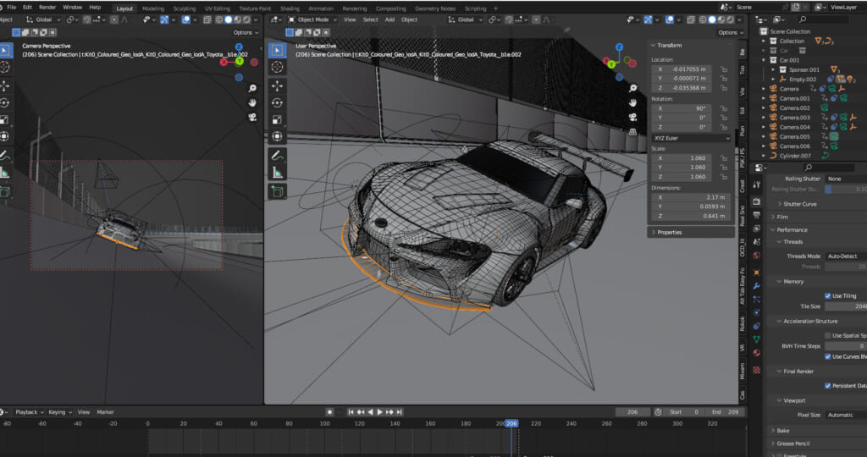
Task: Enable the Use Spatial Splits checkbox
Action: 828,335
